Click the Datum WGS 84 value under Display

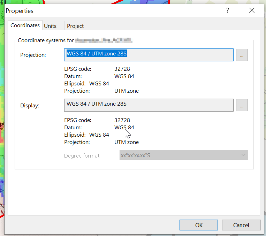(124, 128)
